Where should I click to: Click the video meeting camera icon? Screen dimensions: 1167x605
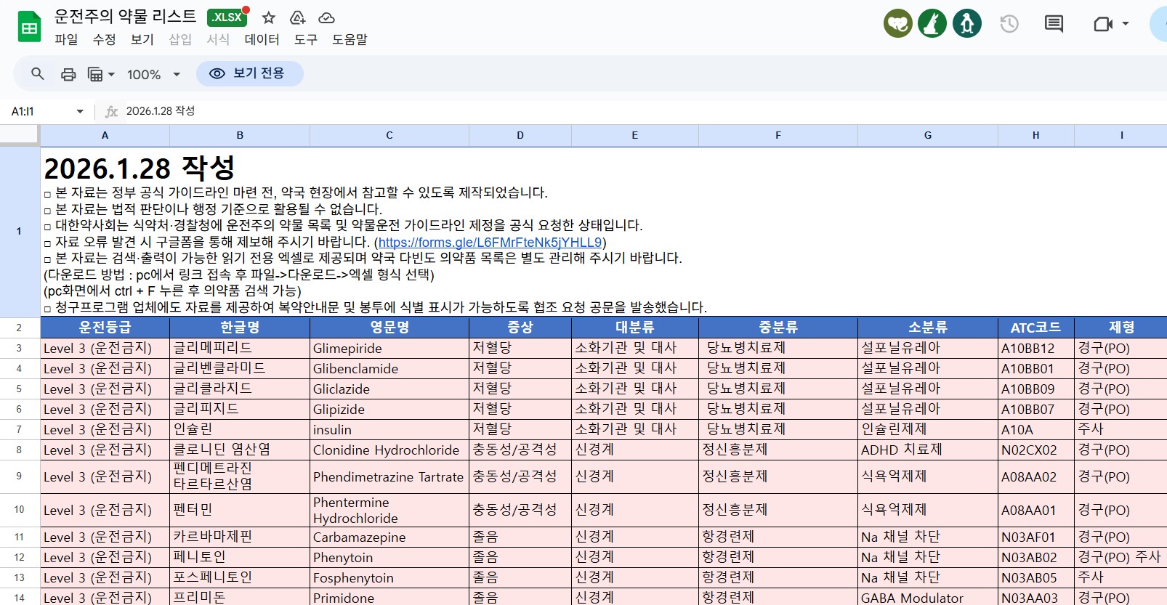point(1103,24)
